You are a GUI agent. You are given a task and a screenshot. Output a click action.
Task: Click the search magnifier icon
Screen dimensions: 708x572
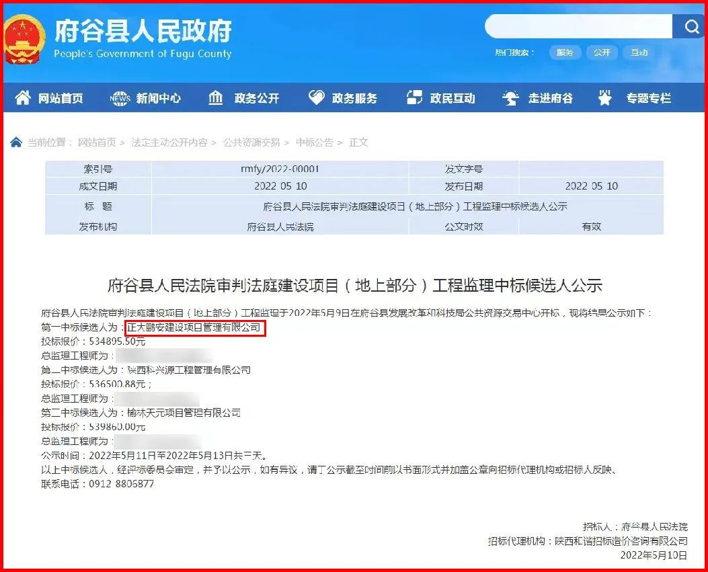click(x=690, y=27)
